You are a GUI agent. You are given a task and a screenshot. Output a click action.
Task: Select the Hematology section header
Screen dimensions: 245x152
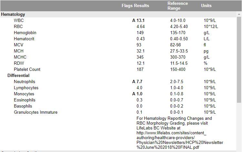13,14
